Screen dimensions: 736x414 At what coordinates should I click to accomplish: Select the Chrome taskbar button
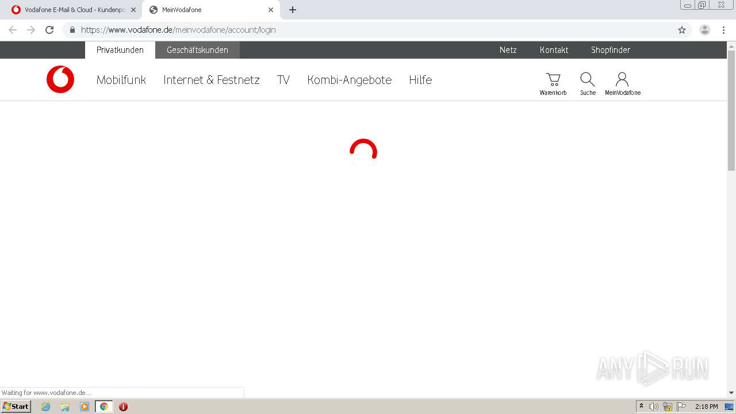103,407
